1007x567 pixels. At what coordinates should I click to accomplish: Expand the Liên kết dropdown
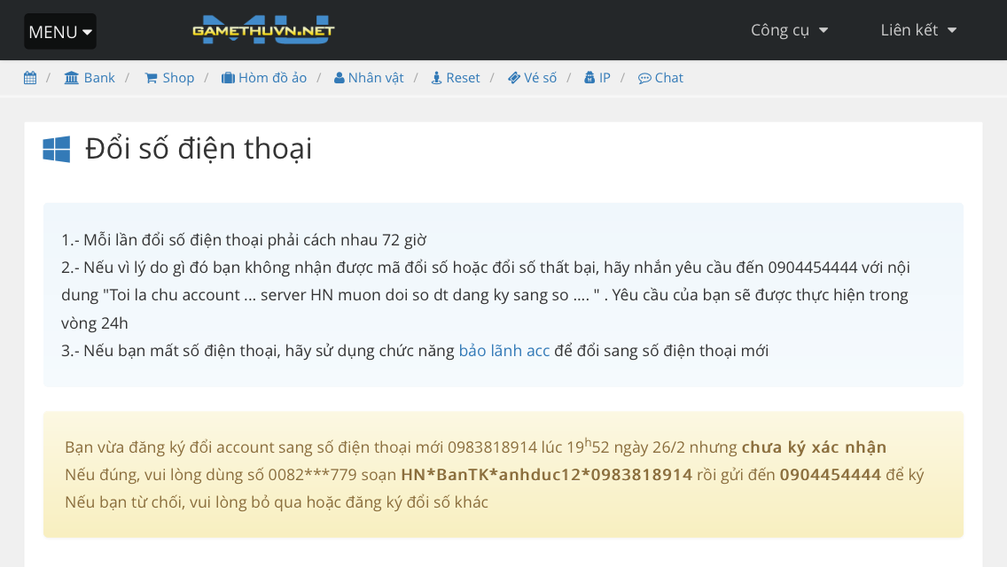(x=917, y=30)
